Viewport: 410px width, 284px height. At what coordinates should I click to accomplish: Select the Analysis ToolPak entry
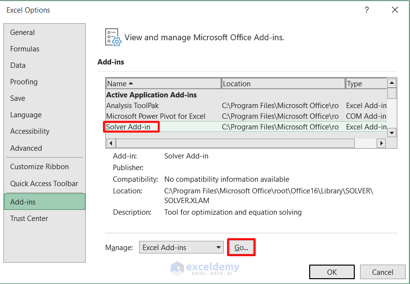pos(132,106)
